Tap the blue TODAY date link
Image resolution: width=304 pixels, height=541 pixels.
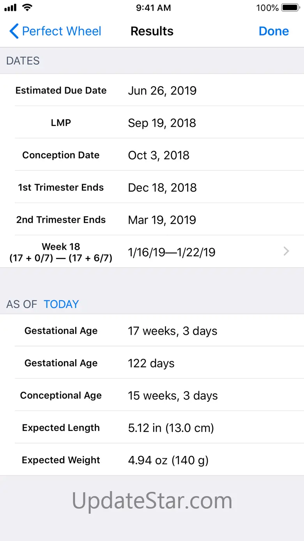61,304
